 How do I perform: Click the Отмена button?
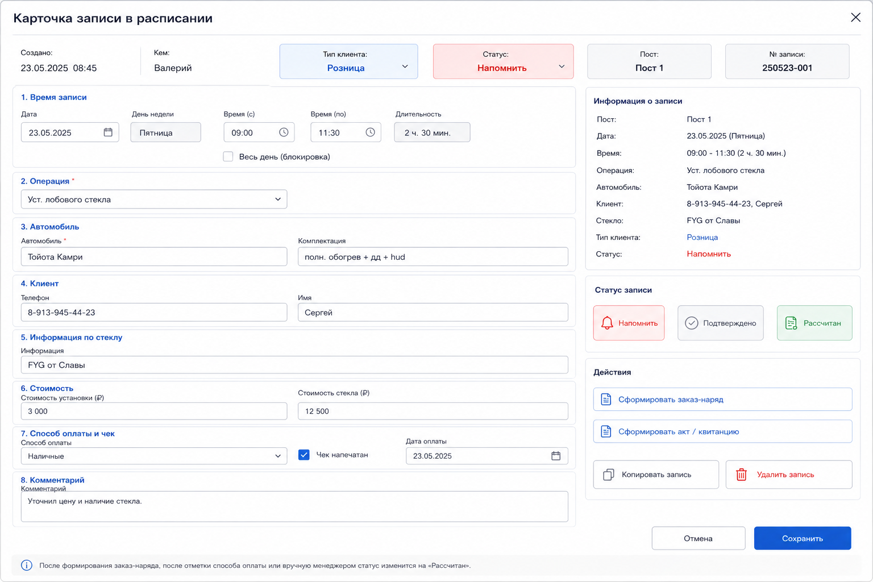point(699,538)
